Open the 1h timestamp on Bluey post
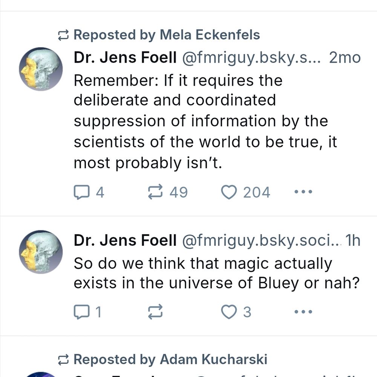 coord(353,240)
